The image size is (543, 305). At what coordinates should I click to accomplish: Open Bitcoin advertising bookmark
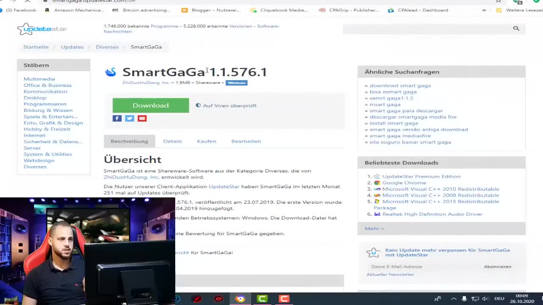coord(141,10)
